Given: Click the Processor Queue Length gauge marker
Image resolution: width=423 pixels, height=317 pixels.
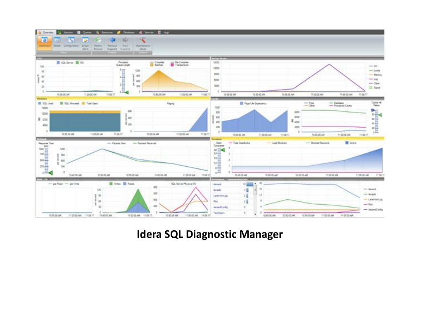Looking at the screenshot, I should coord(126,92).
